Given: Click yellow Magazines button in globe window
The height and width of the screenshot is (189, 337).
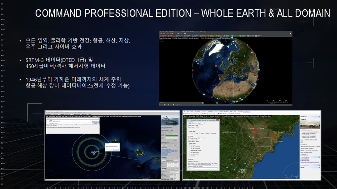Looking at the screenshot, I should [x=203, y=36].
